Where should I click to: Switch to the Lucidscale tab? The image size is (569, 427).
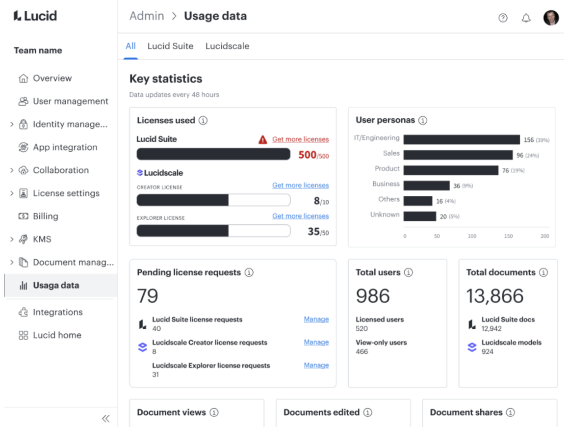(227, 46)
